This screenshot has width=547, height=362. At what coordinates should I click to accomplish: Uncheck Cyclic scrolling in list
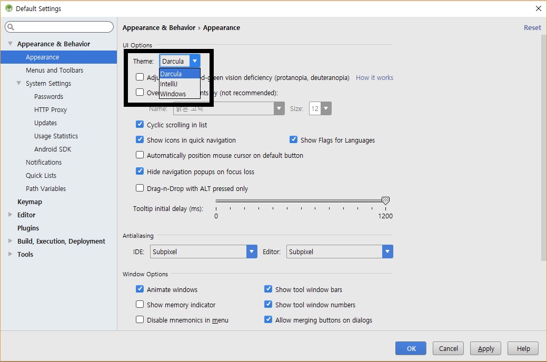140,124
